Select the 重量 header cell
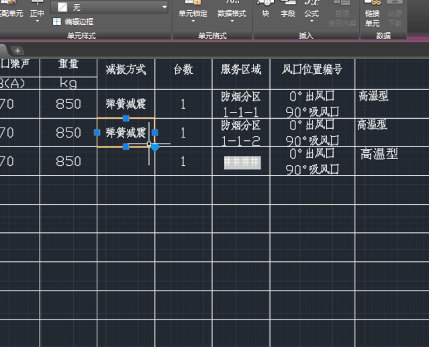Viewport: 429px width, 347px height. pos(68,68)
